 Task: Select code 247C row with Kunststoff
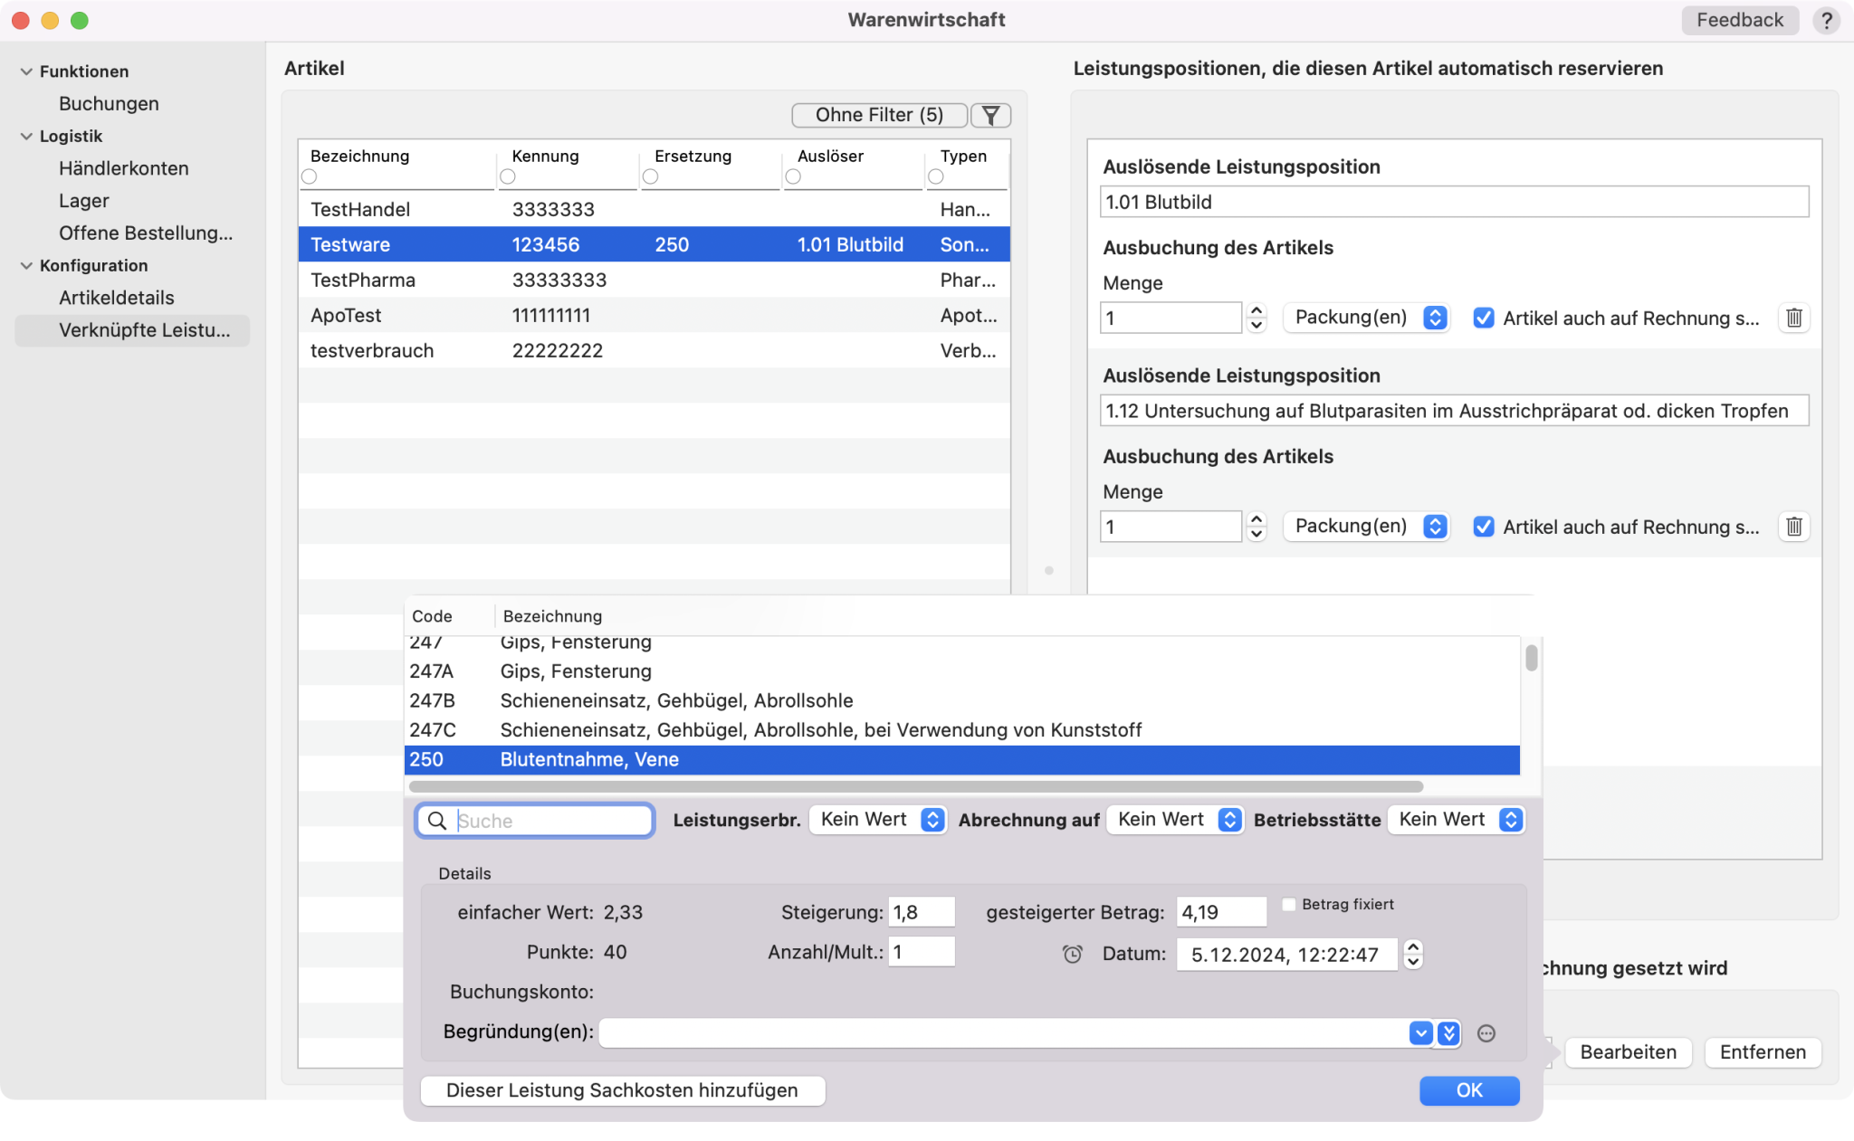(x=962, y=730)
